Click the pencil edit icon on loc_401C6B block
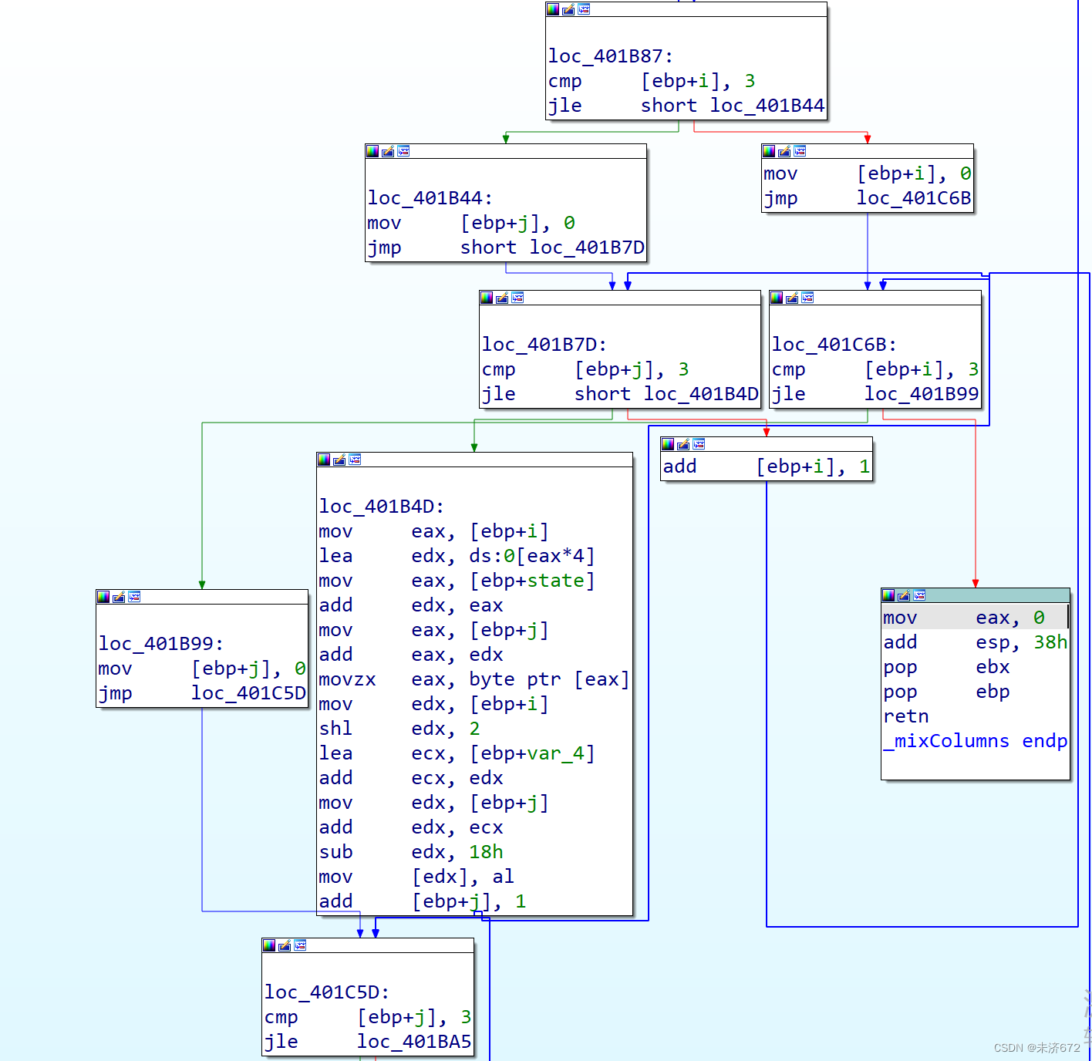1092x1061 pixels. tap(792, 298)
